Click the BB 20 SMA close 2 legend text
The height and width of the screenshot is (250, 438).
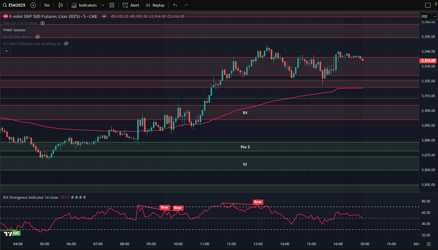point(18,37)
